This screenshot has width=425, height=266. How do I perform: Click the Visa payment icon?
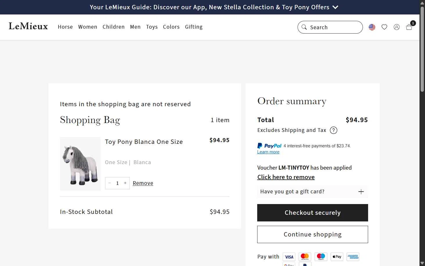(289, 257)
